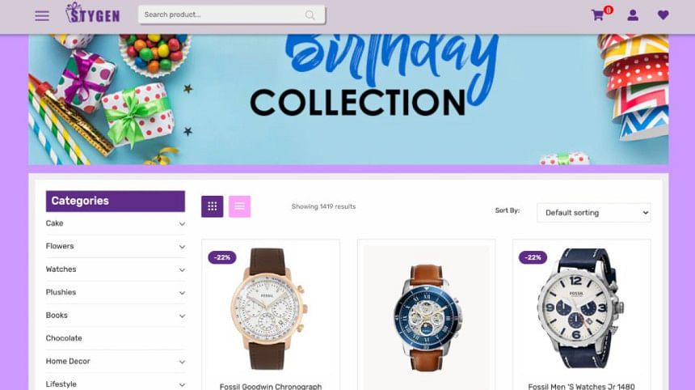
Task: Expand the Cake category chevron
Action: (182, 223)
